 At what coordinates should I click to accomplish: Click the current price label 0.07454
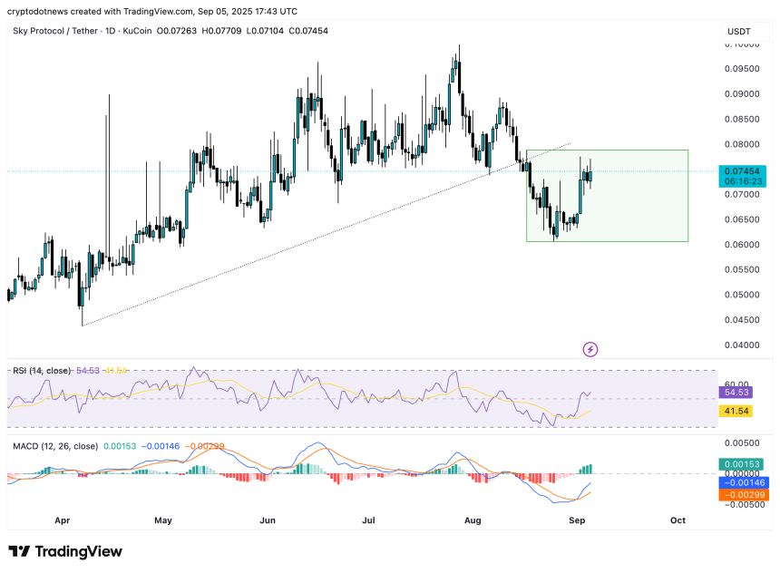(743, 170)
